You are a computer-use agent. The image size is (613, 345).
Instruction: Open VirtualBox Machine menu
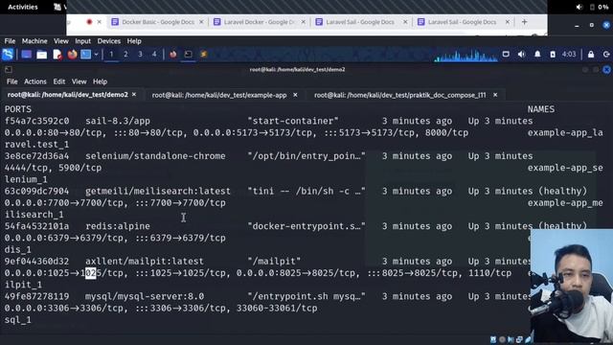pos(34,41)
